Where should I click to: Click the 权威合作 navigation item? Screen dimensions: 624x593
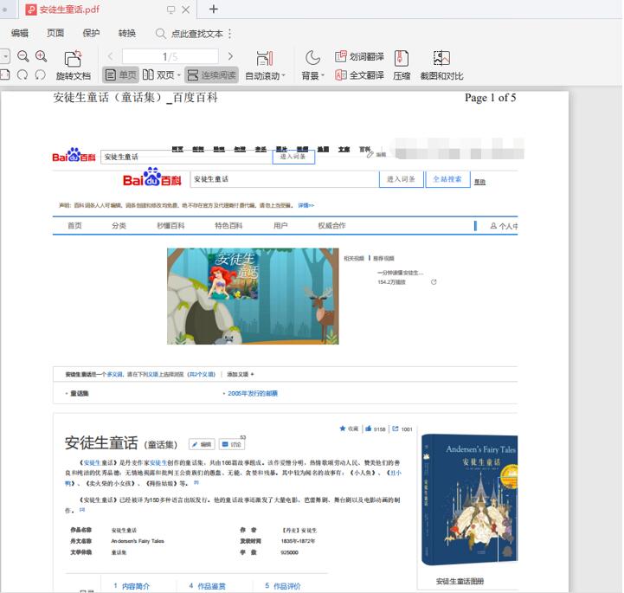(x=331, y=226)
